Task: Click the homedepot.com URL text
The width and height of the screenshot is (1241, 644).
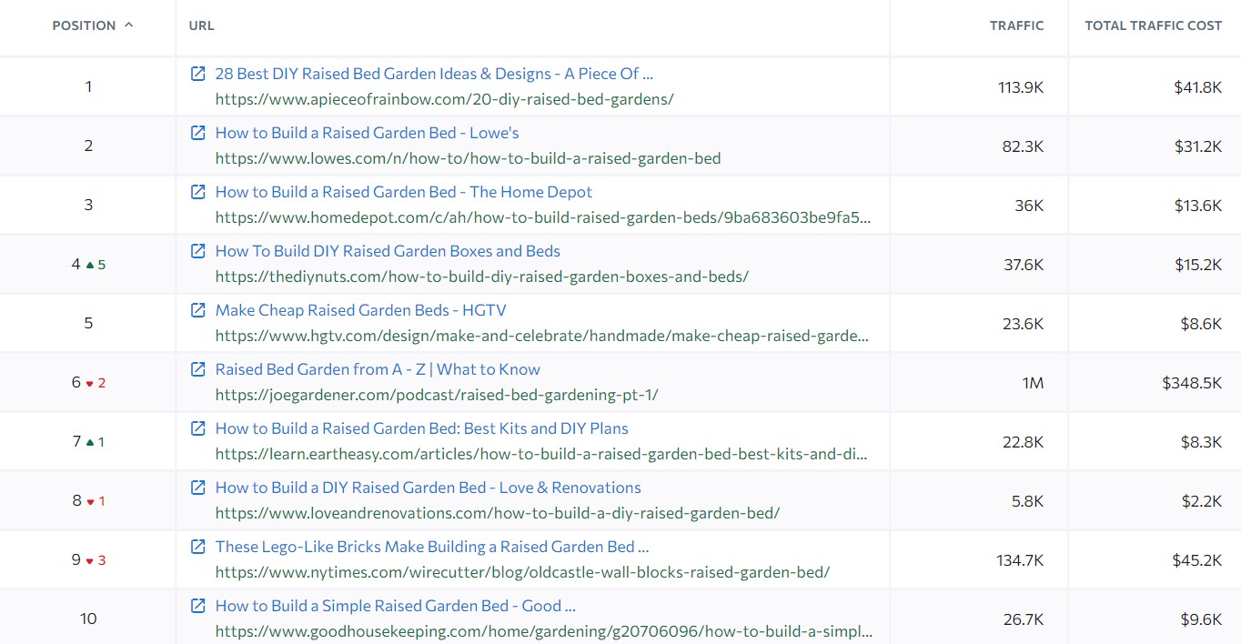Action: click(x=542, y=217)
